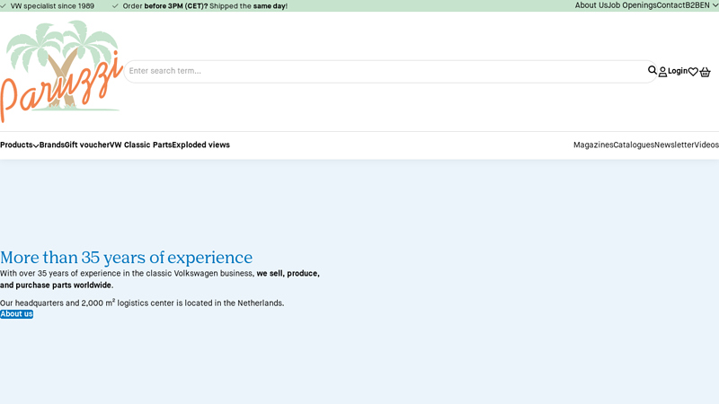Open VW Classic Parts page
This screenshot has width=719, height=404.
point(140,145)
